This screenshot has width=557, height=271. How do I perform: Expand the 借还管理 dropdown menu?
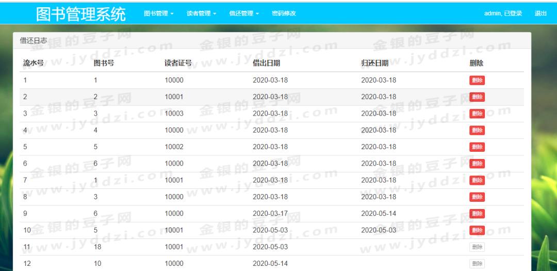tap(244, 13)
